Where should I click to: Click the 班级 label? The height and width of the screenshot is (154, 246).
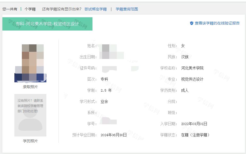172,113
